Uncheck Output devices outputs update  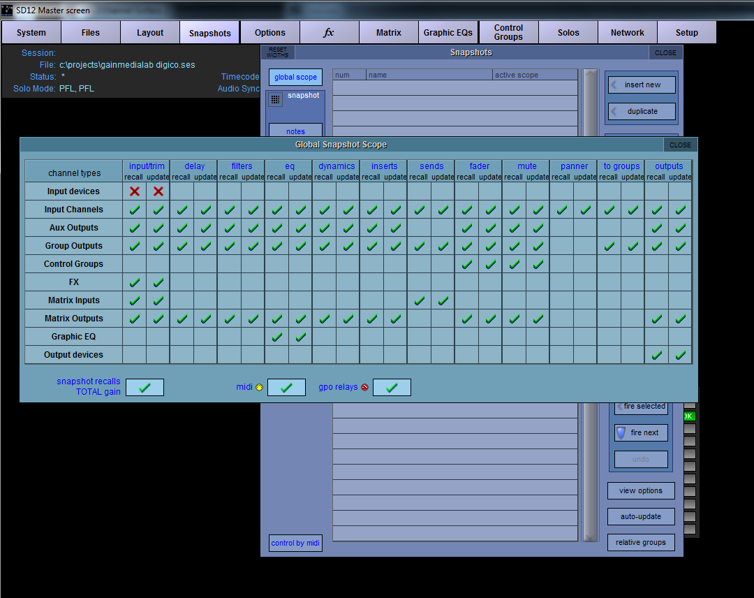pyautogui.click(x=681, y=355)
